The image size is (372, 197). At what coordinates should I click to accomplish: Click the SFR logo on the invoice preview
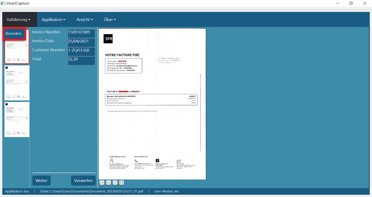pos(108,39)
